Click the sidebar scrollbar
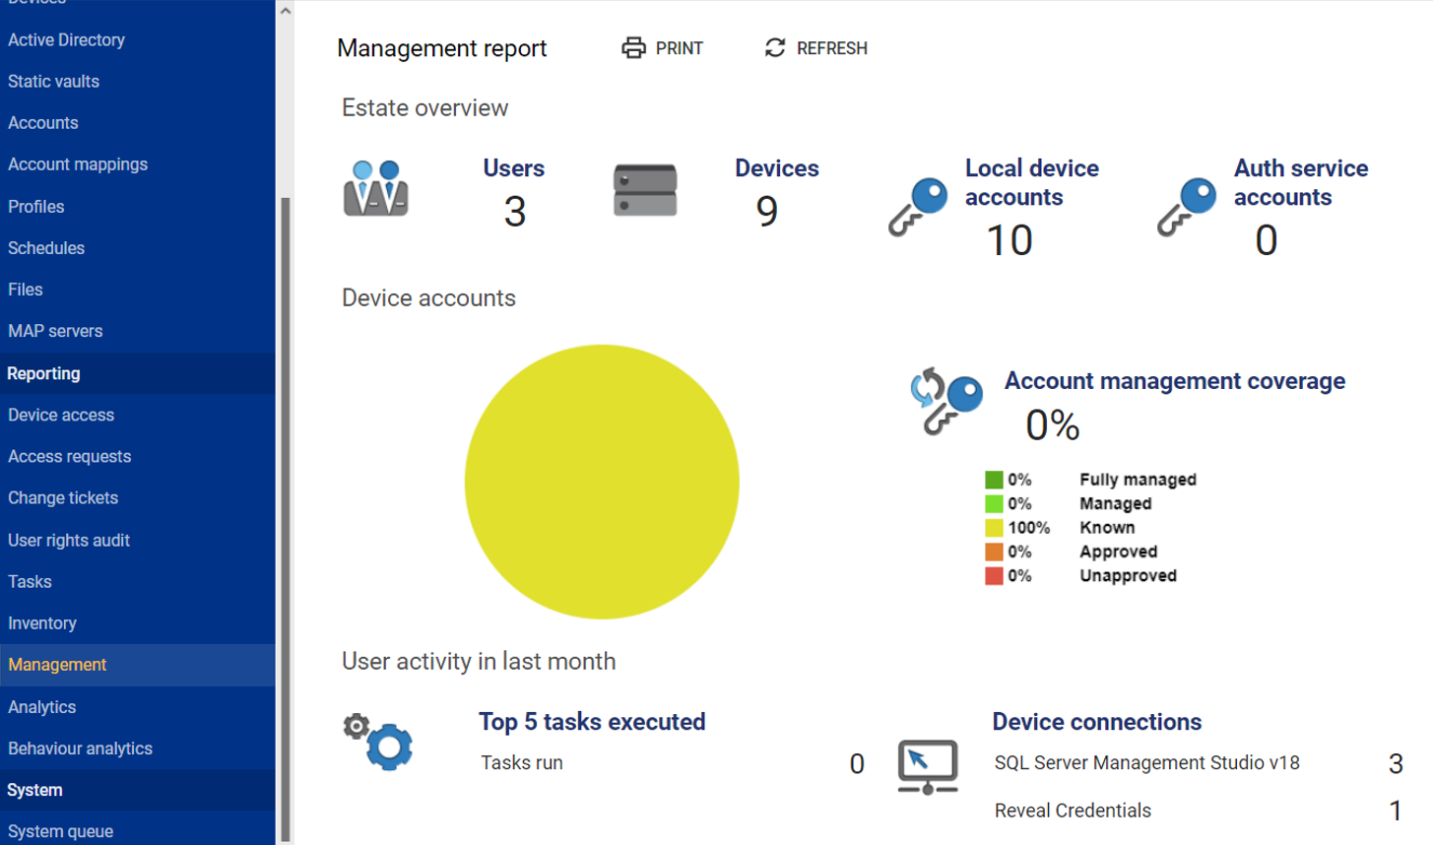 287,443
